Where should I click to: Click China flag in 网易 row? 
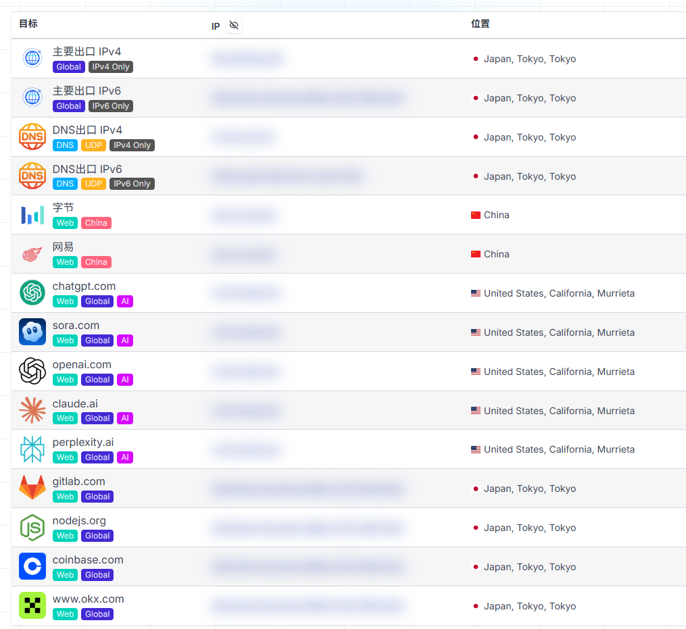476,254
